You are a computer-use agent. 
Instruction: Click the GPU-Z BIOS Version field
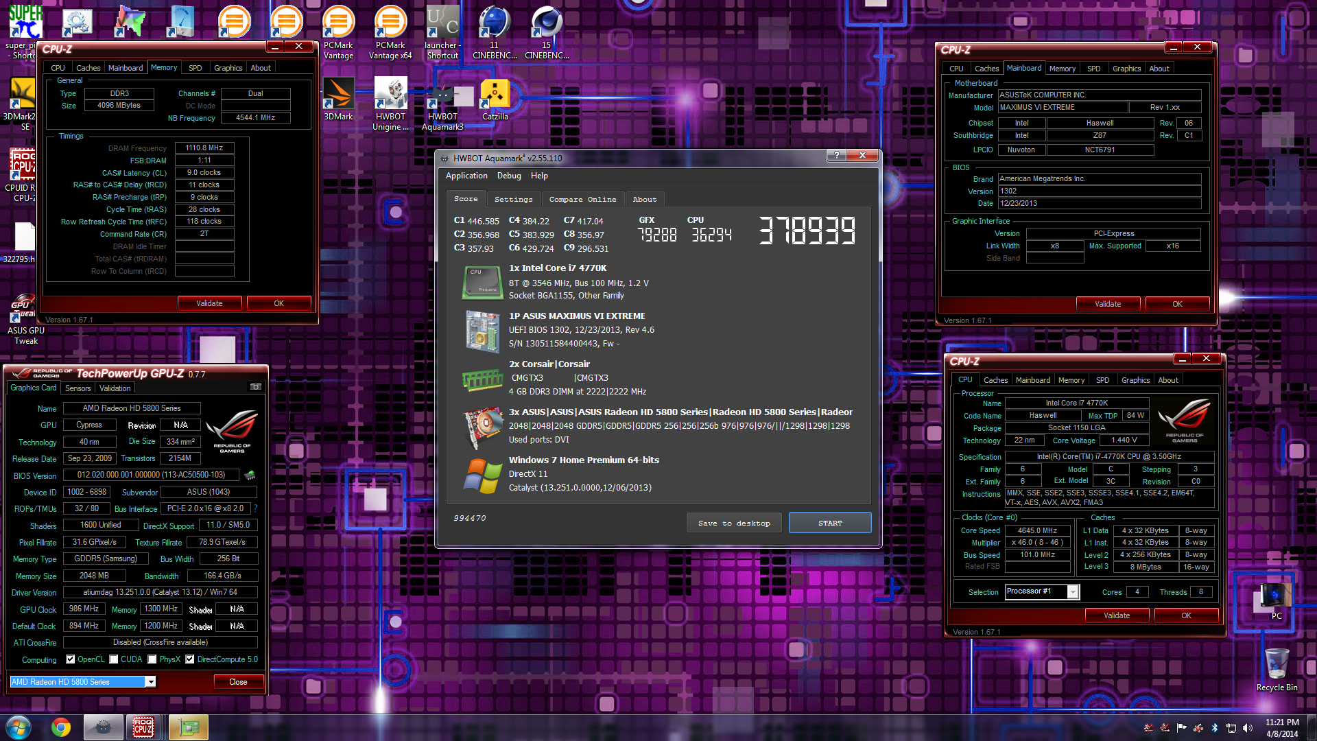pyautogui.click(x=151, y=475)
